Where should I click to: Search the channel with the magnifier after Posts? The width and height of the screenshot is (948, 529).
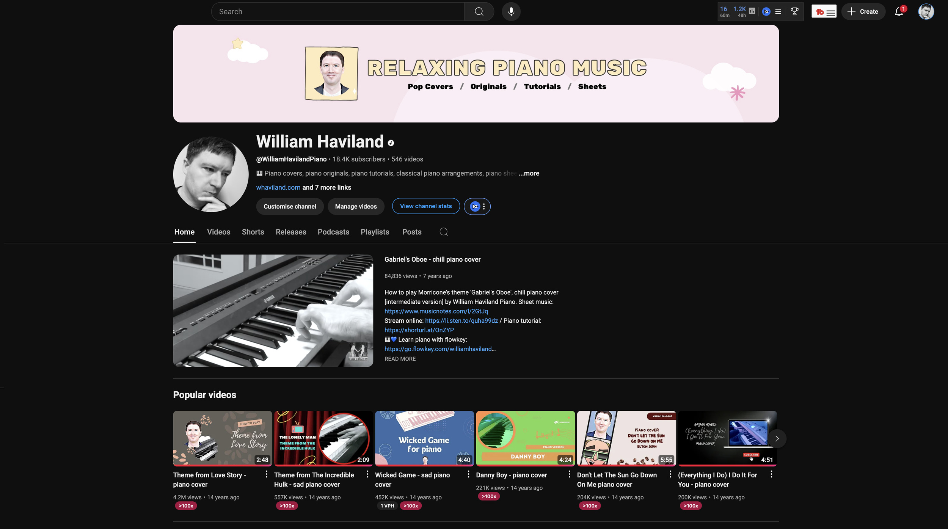pyautogui.click(x=444, y=232)
